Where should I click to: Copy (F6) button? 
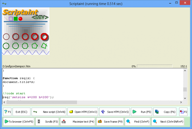pyautogui.click(x=165, y=112)
